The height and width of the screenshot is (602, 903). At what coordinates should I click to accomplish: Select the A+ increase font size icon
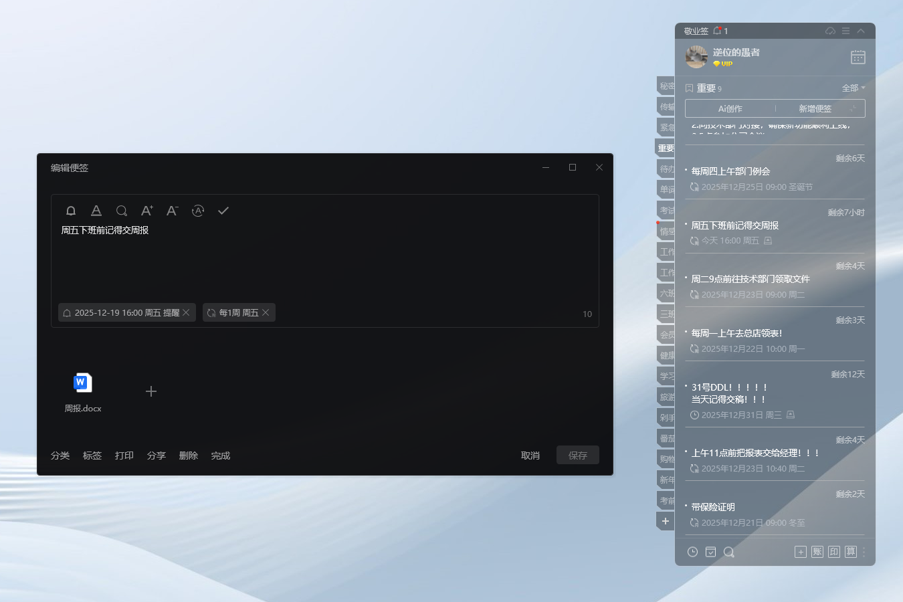[146, 211]
